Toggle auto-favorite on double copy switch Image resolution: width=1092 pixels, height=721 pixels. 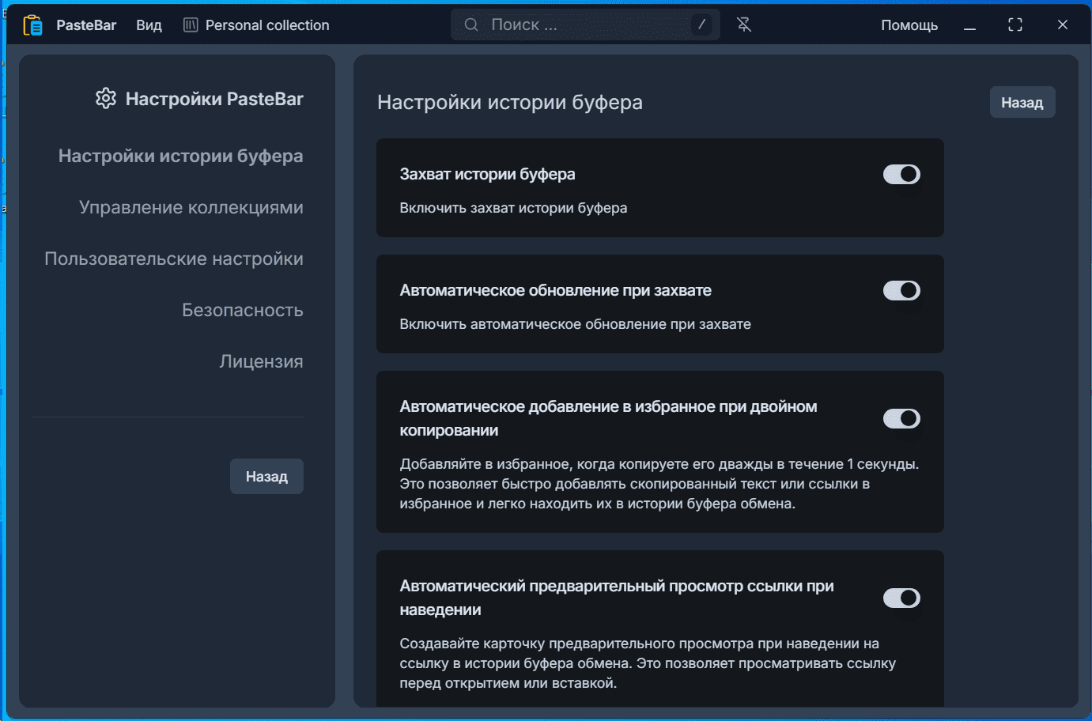pyautogui.click(x=901, y=419)
